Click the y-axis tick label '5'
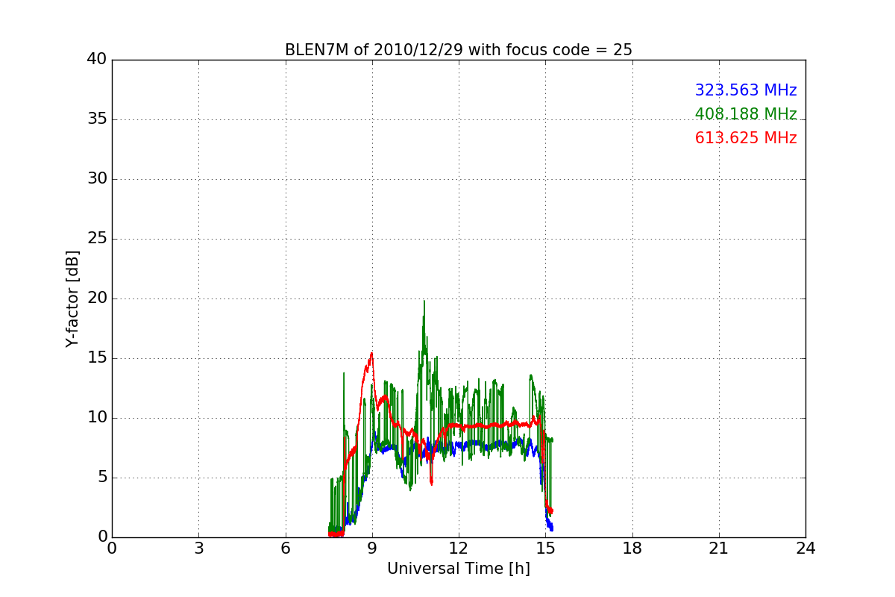Image resolution: width=895 pixels, height=597 pixels. tap(102, 478)
